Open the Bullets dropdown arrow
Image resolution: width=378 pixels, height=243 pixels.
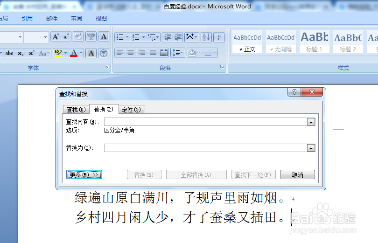coord(127,37)
